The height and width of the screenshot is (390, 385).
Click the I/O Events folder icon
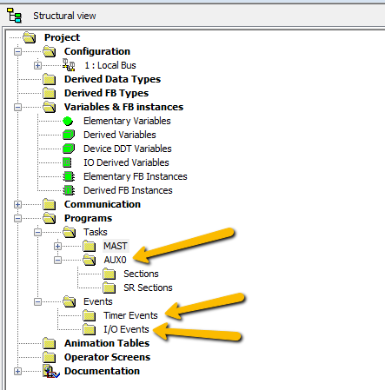click(89, 329)
